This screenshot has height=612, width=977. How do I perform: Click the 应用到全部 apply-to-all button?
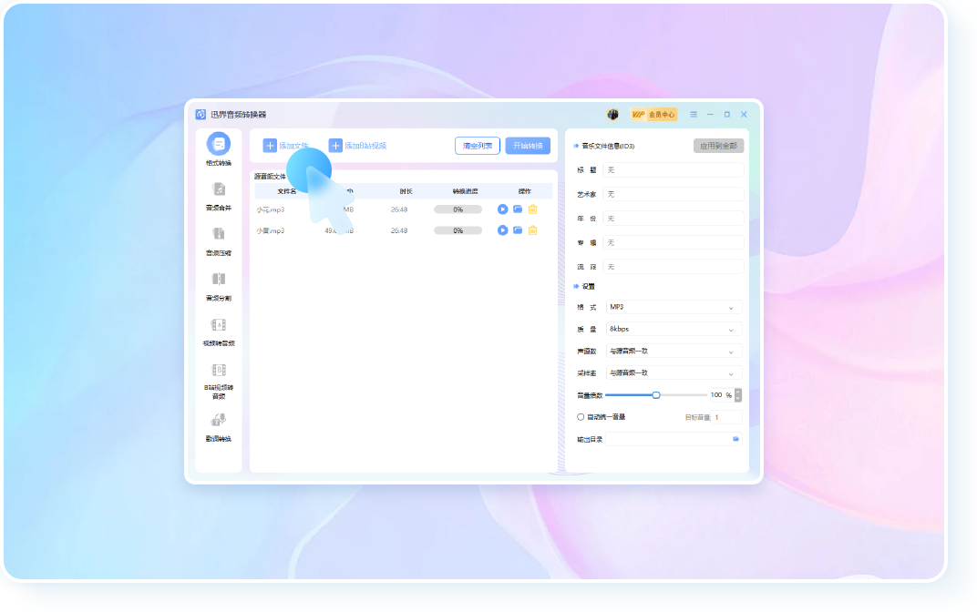(718, 146)
